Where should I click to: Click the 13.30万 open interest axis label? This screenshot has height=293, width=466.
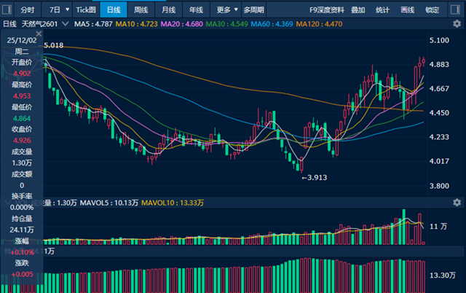443,276
